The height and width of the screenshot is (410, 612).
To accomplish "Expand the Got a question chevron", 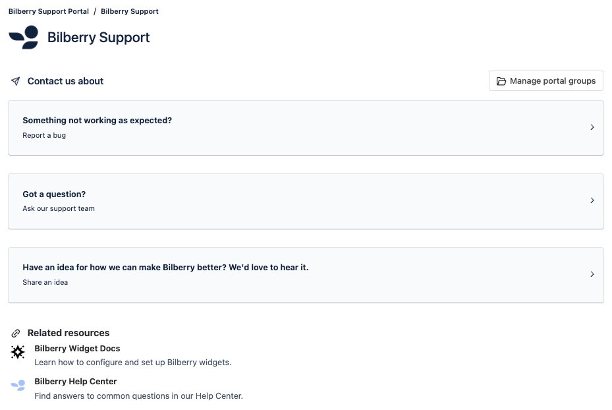I will pyautogui.click(x=592, y=200).
